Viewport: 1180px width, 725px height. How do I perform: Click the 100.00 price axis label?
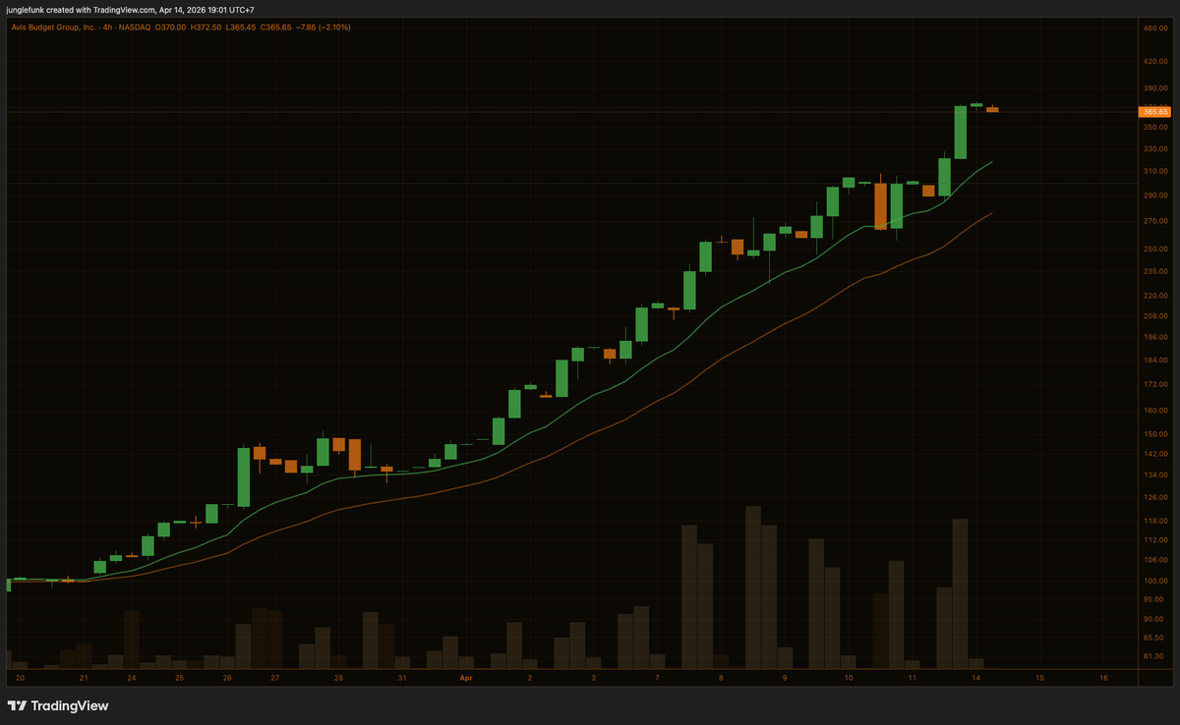click(1155, 582)
